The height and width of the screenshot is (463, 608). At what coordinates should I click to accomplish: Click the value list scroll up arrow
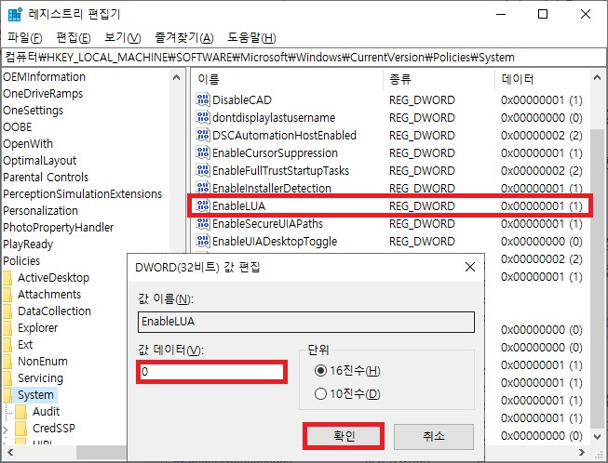(597, 77)
